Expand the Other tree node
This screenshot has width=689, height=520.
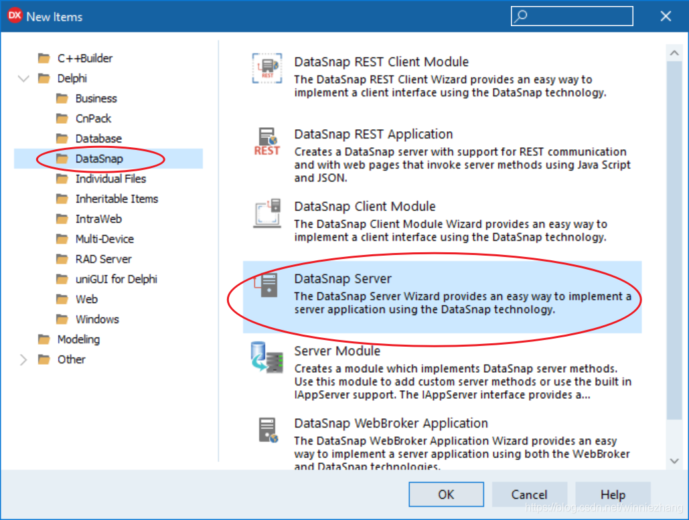pyautogui.click(x=23, y=359)
